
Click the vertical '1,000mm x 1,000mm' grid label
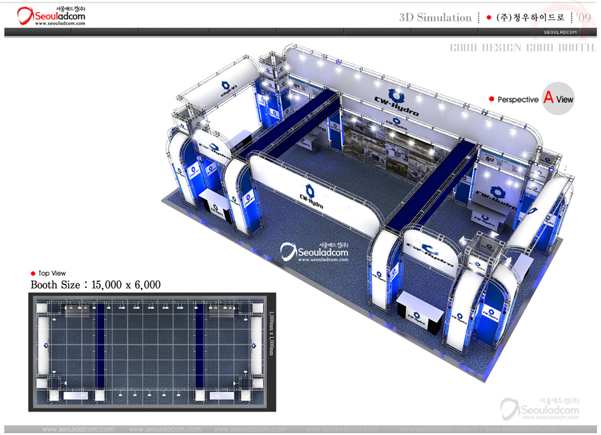click(x=271, y=333)
